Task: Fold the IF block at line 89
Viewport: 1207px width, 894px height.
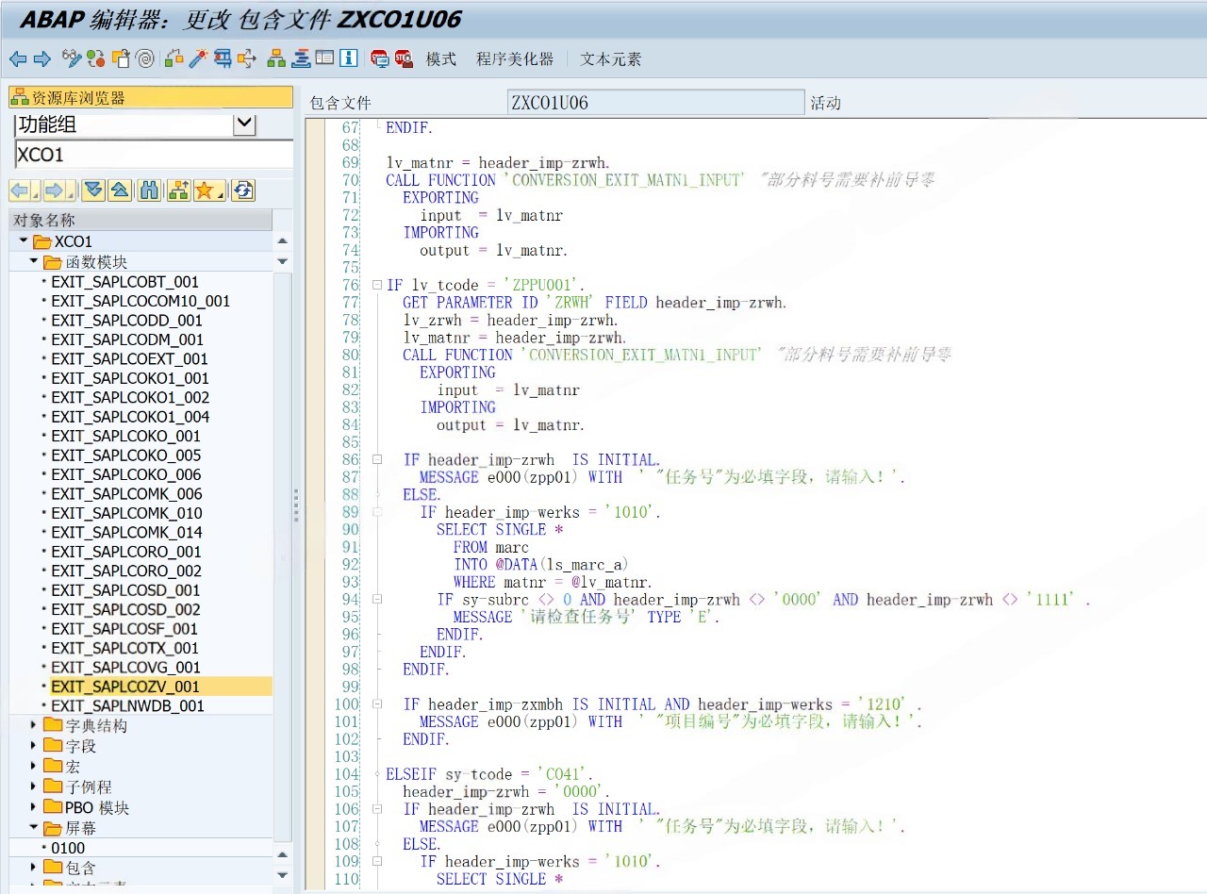Action: 377,512
